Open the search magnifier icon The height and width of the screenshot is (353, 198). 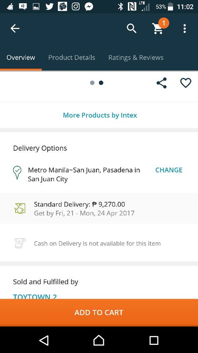coord(131,28)
